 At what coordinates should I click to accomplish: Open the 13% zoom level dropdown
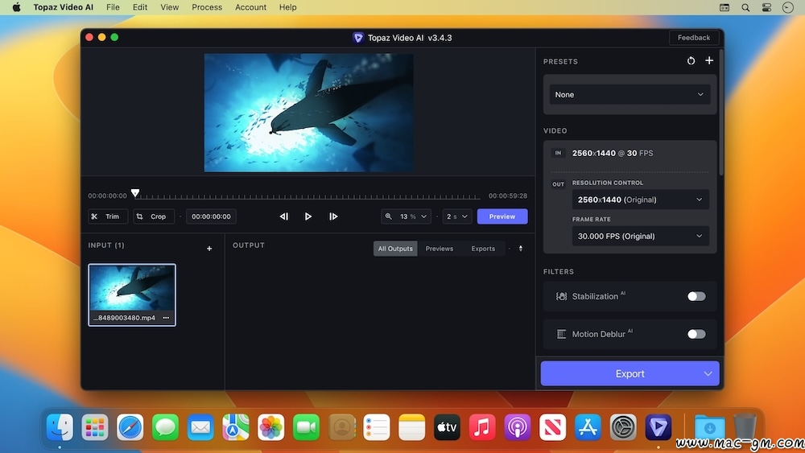click(406, 216)
